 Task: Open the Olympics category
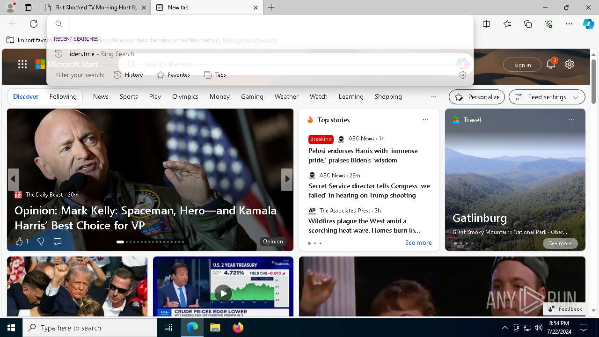pyautogui.click(x=185, y=96)
